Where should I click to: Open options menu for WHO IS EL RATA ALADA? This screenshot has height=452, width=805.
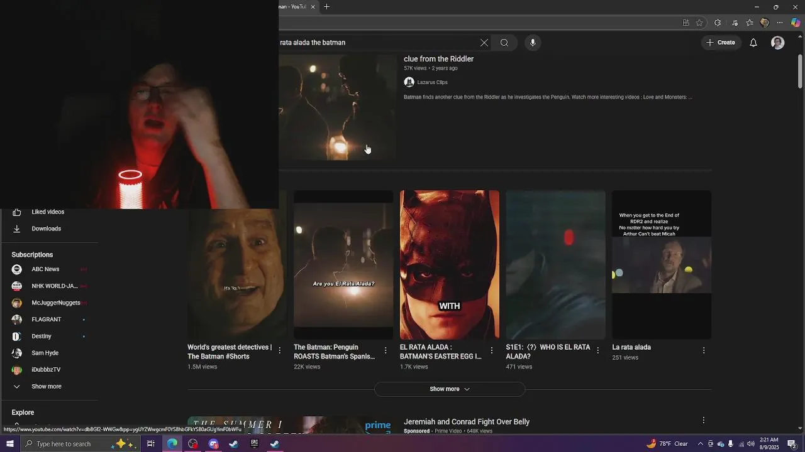(x=598, y=350)
